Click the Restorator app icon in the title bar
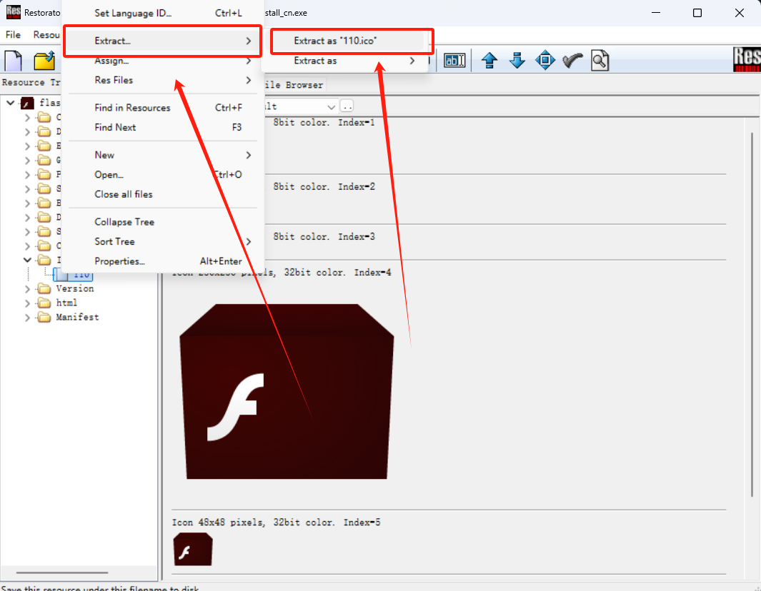Image resolution: width=761 pixels, height=591 pixels. tap(13, 12)
